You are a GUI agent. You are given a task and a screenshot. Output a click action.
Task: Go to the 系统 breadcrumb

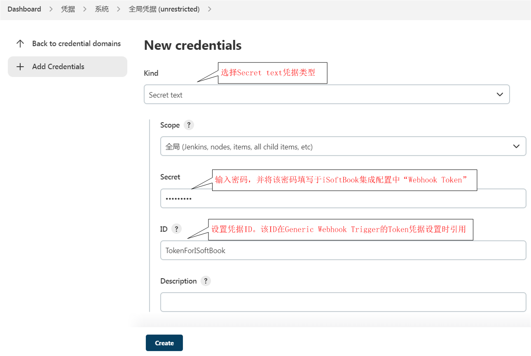pos(102,9)
